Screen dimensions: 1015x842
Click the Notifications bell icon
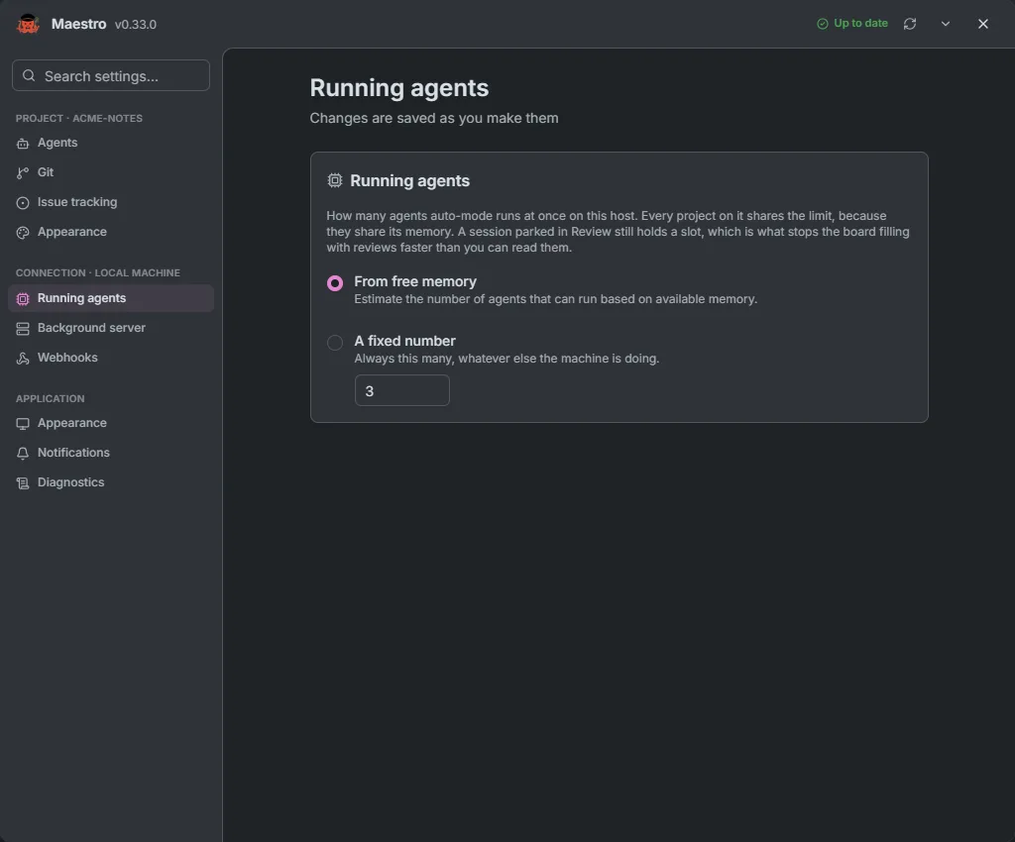[x=23, y=454]
